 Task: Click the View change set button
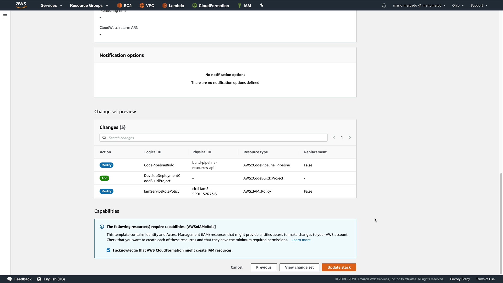coord(299,267)
